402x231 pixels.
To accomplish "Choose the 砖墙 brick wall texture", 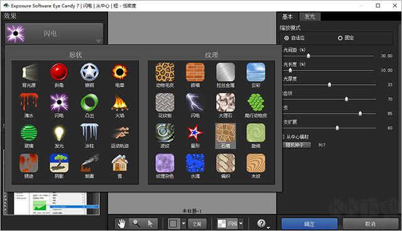I will point(195,75).
